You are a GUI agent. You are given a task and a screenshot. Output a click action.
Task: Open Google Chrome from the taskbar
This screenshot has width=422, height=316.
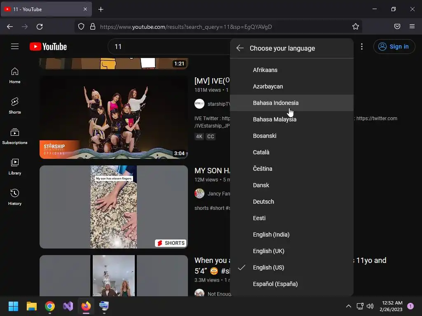[x=50, y=306]
